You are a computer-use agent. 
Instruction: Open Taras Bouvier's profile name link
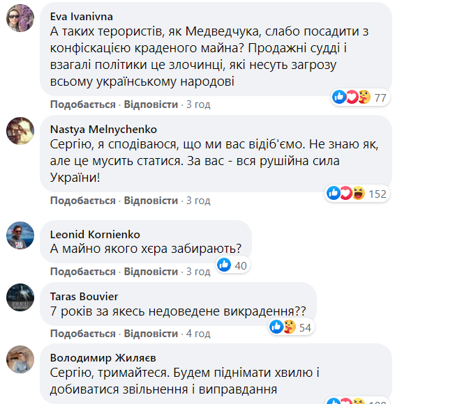click(85, 295)
